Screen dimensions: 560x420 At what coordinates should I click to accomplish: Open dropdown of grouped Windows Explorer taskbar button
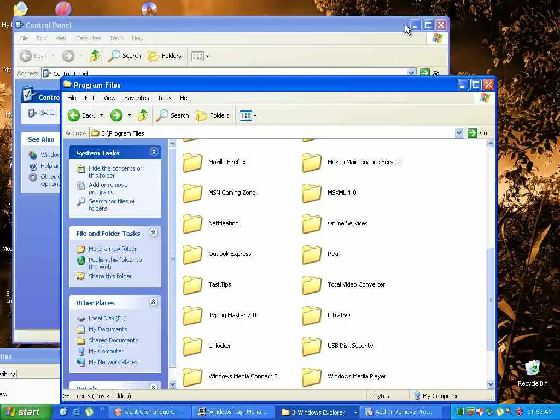(355, 412)
